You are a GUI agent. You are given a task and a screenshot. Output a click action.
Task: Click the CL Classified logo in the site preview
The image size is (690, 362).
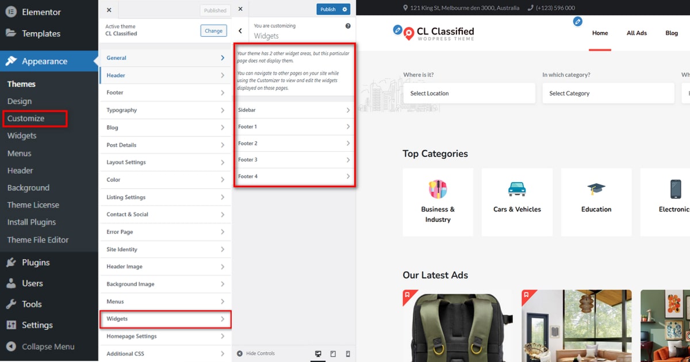pyautogui.click(x=439, y=34)
